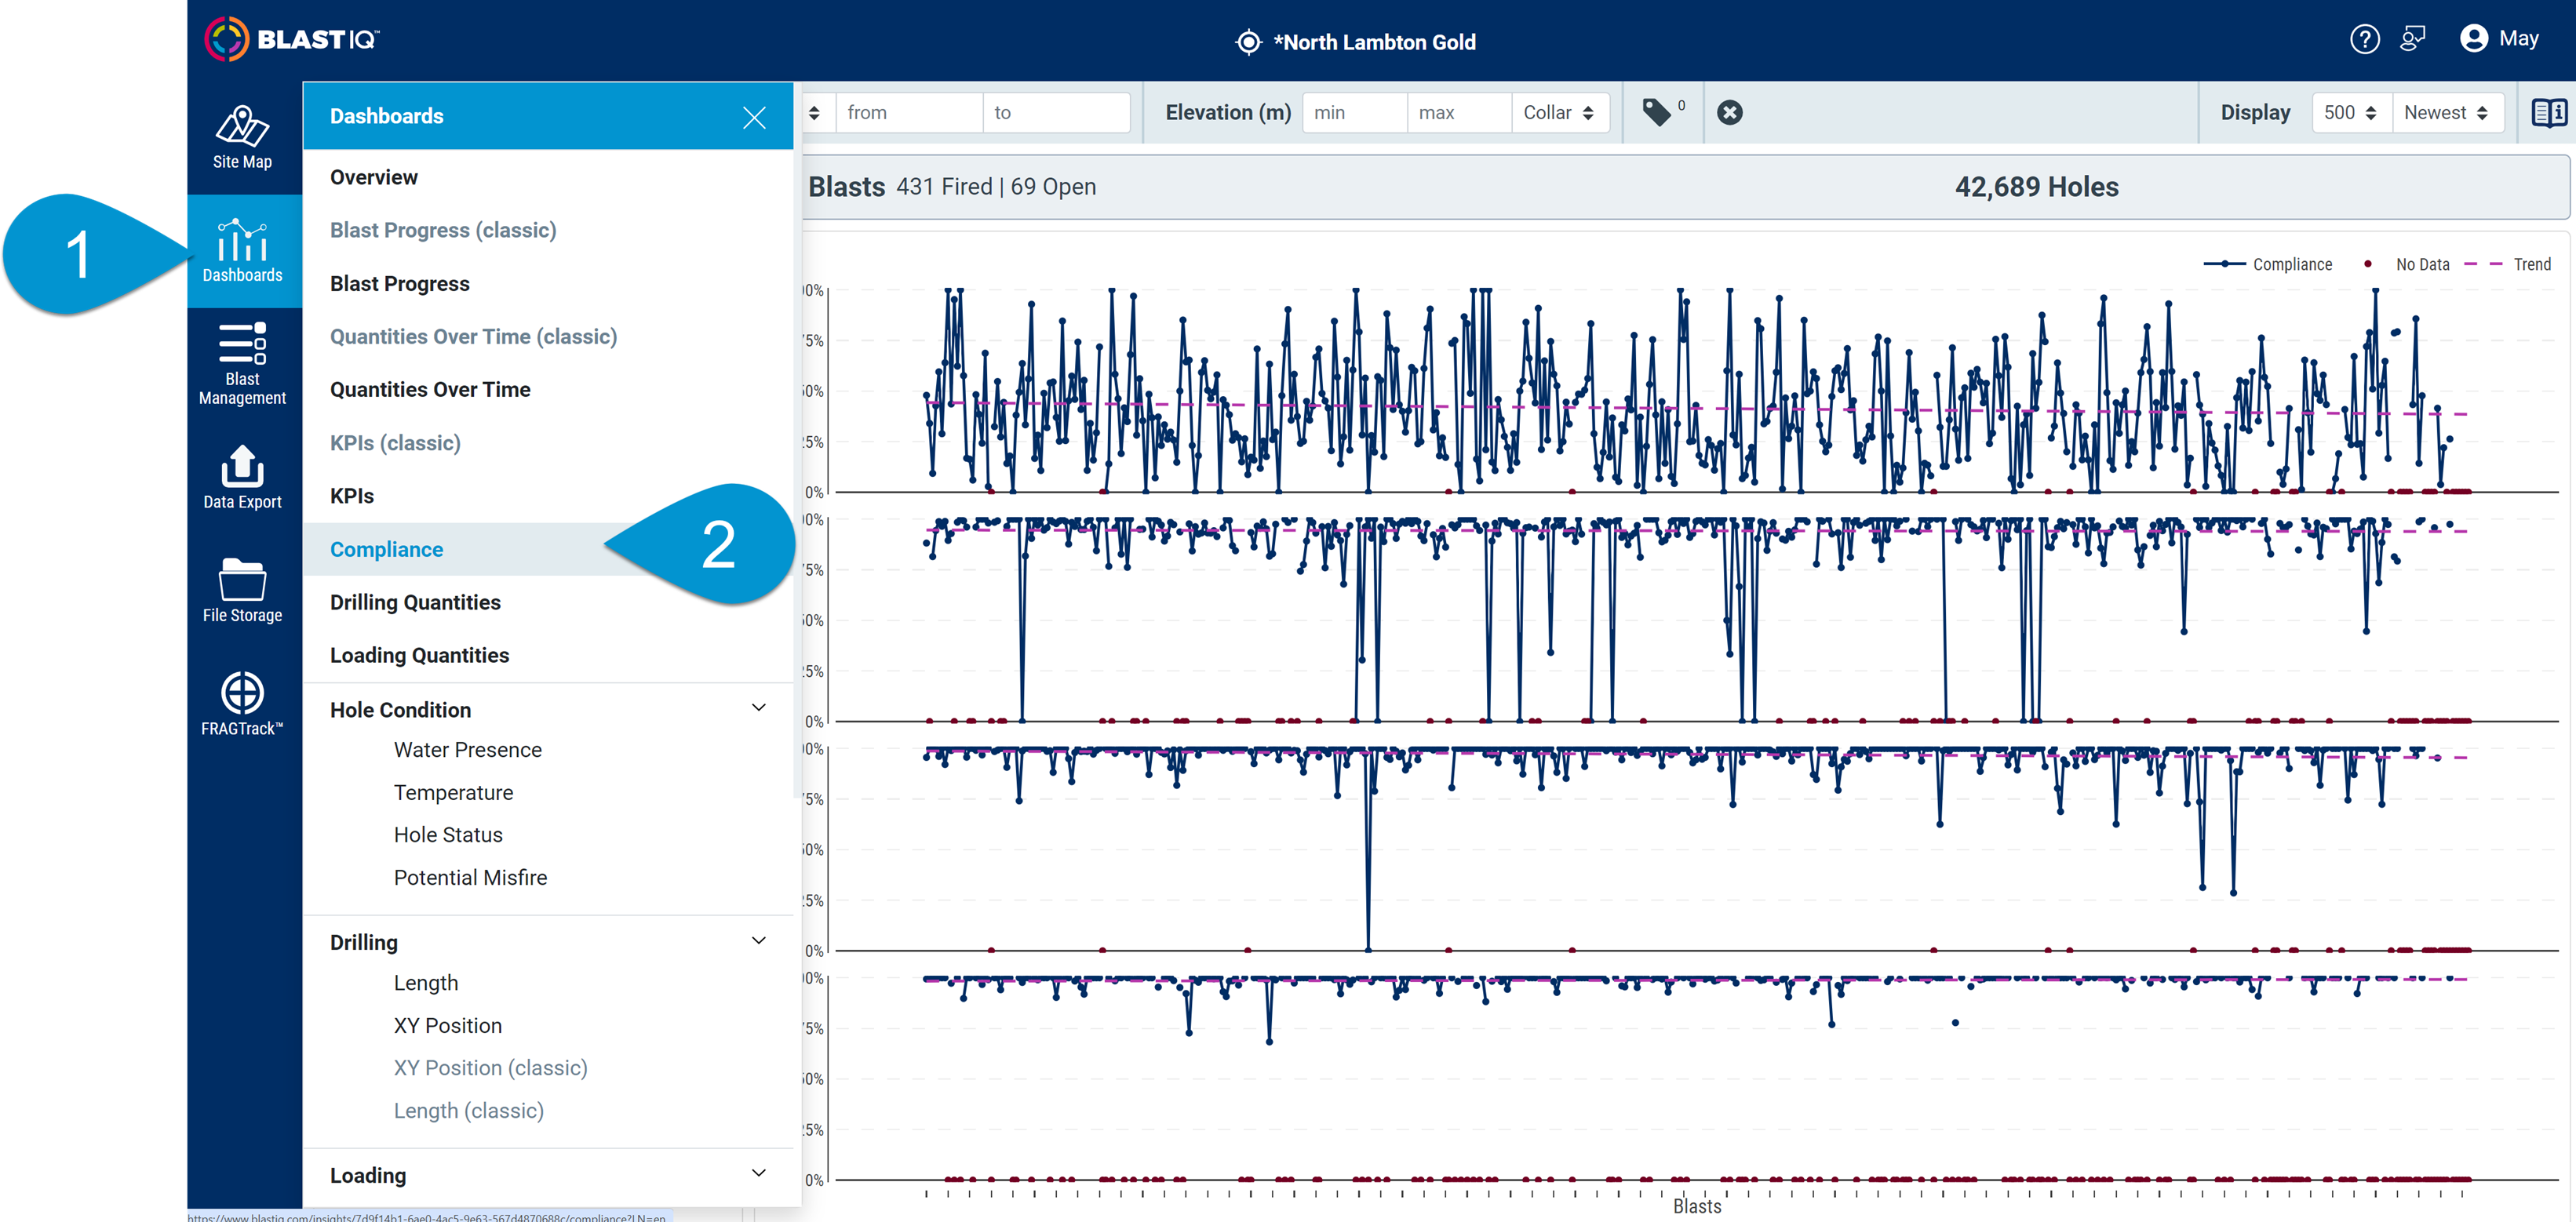Click the Elevation min input field
The height and width of the screenshot is (1222, 2576).
click(1354, 112)
